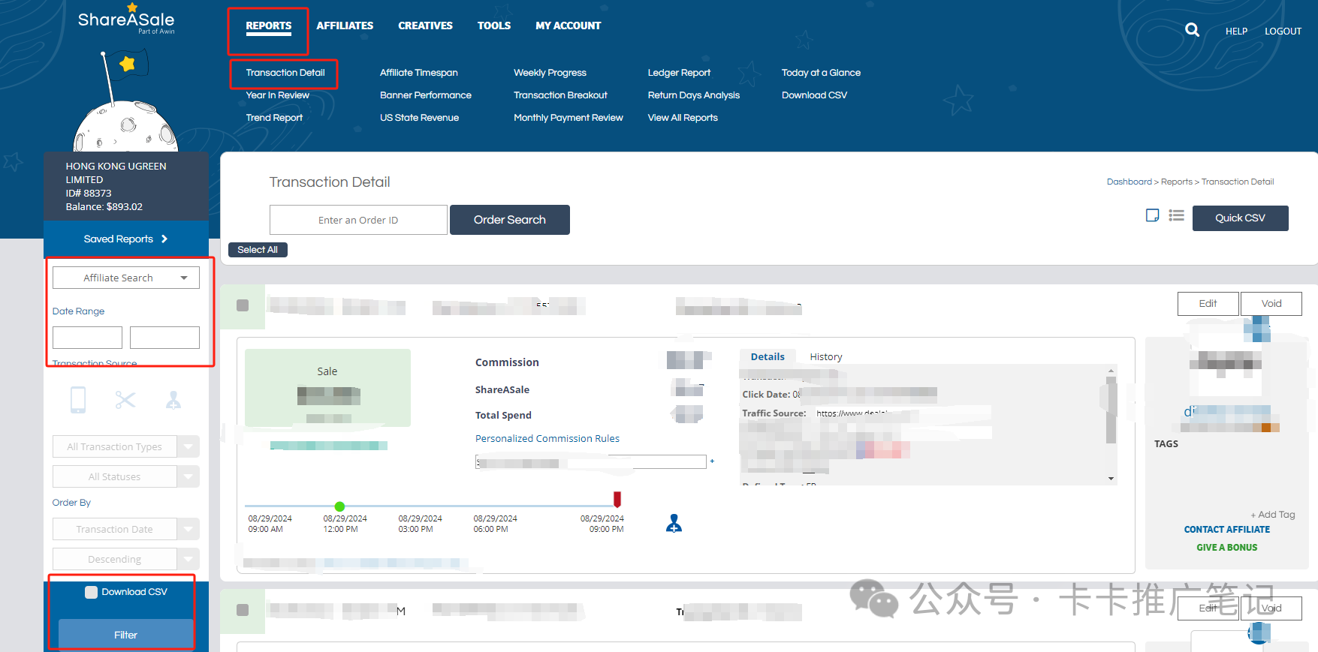Viewport: 1318px width, 652px height.
Task: Open the All Statuses dropdown
Action: [126, 476]
